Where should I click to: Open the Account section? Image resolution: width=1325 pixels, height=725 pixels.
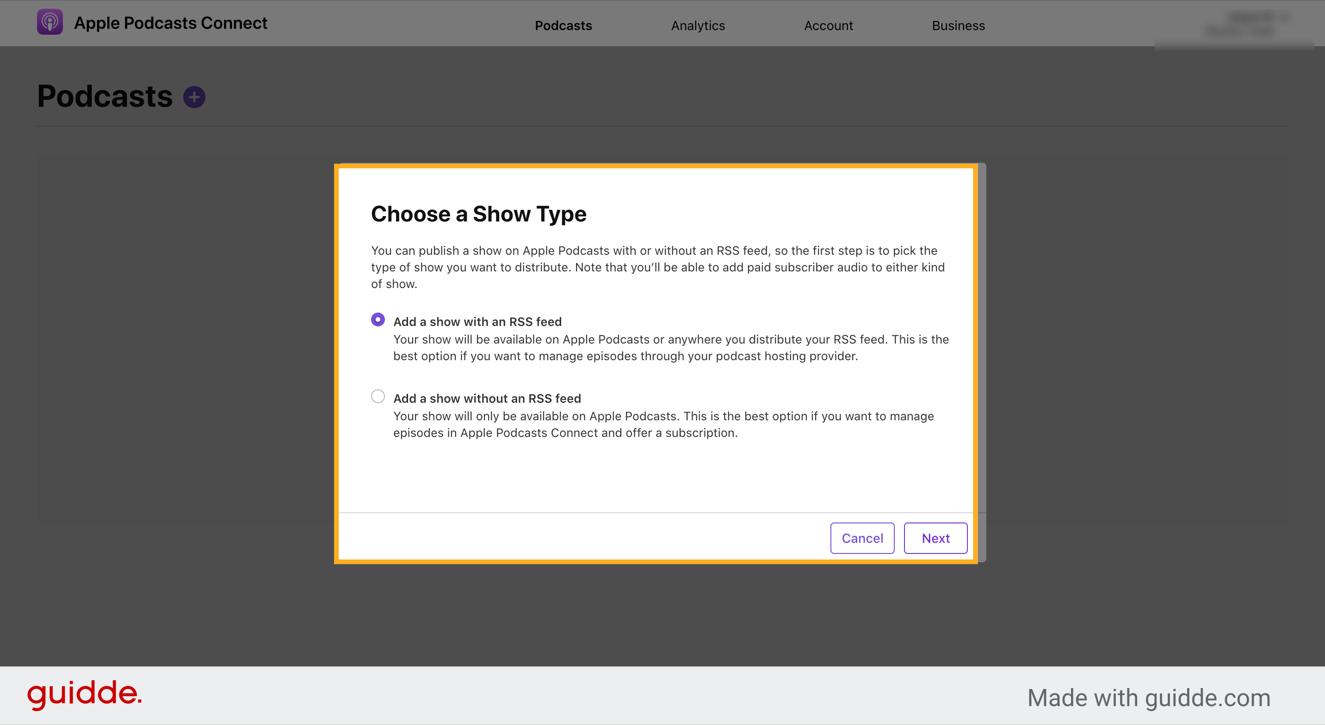pos(828,25)
